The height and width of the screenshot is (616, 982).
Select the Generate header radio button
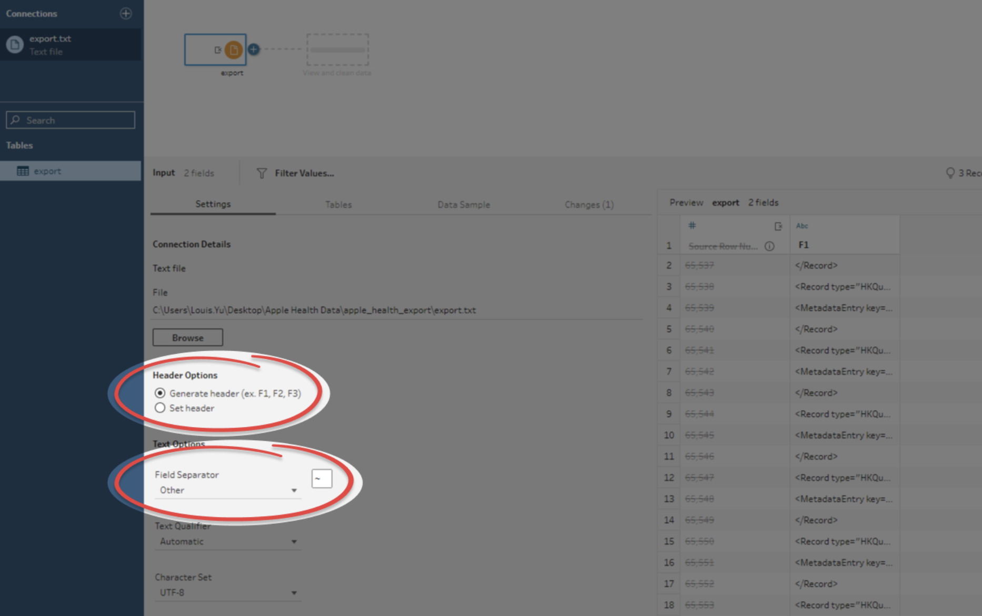click(x=160, y=393)
